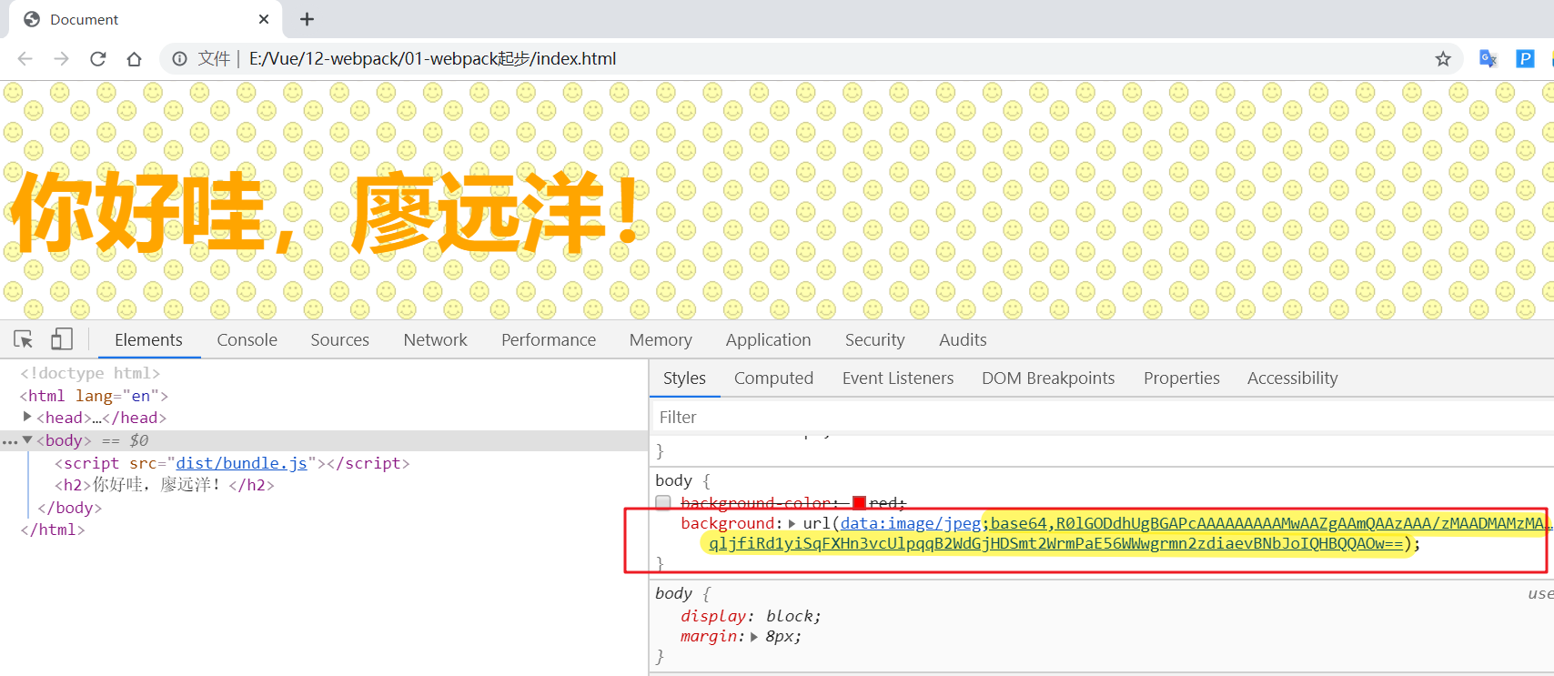Expand the margin shorthand property

coord(754,637)
